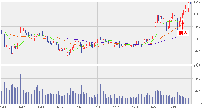Click the 1000 price axis label

click(x=198, y=14)
